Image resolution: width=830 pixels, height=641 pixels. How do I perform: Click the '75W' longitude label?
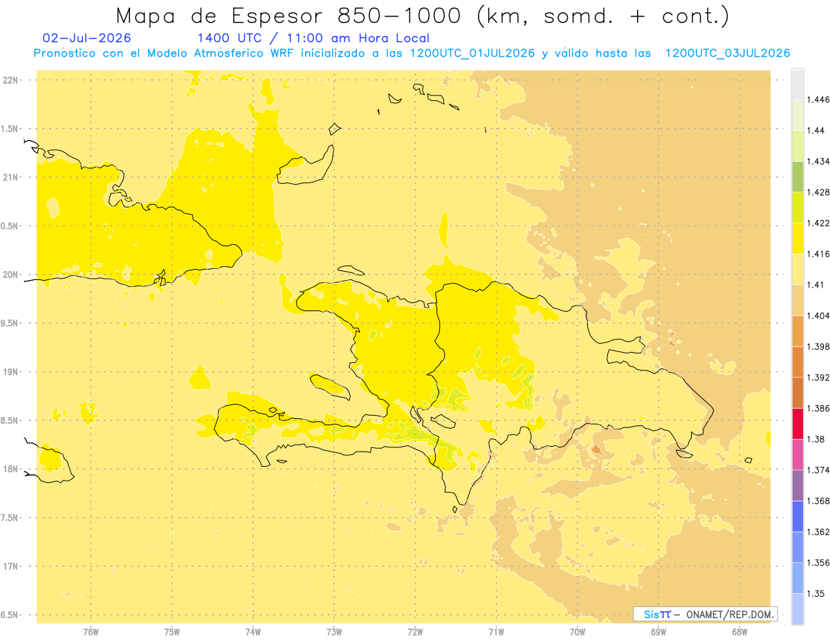pos(172,631)
